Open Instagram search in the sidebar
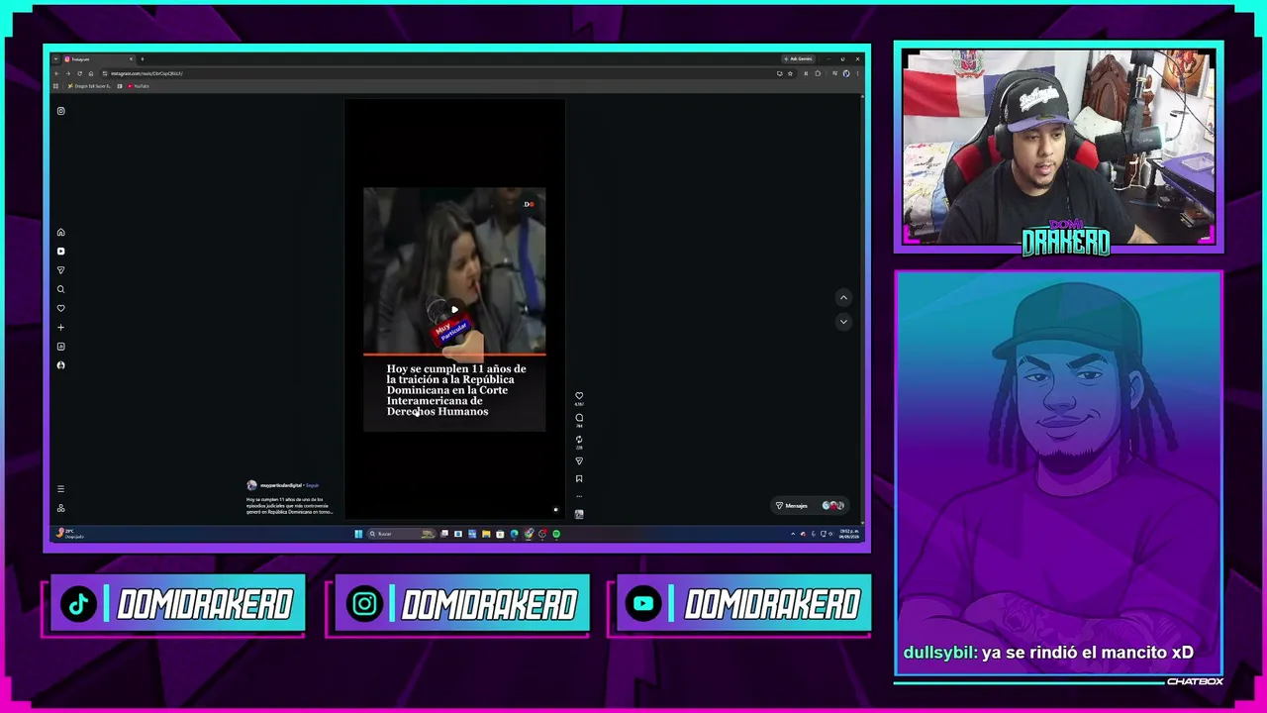This screenshot has height=713, width=1267. pyautogui.click(x=60, y=289)
